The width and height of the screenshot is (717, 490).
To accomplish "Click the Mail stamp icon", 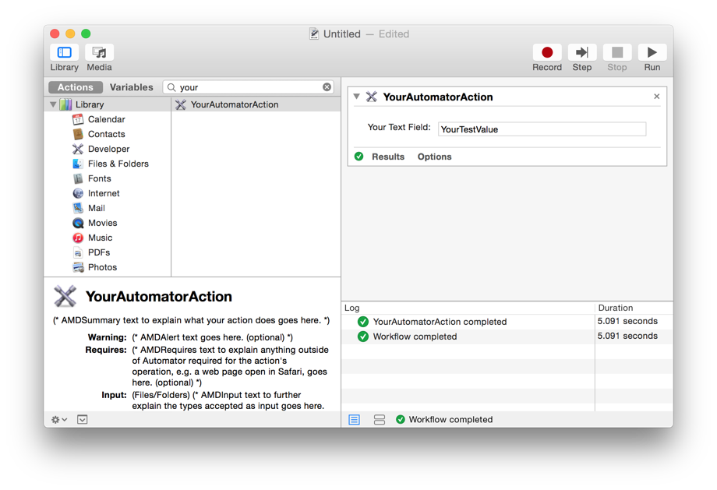I will 78,208.
